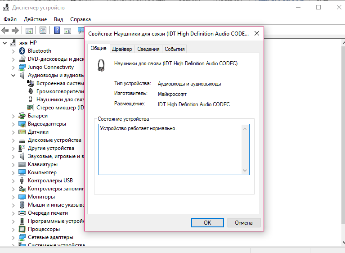Image resolution: width=345 pixels, height=253 pixels.
Task: Click the Клавиатуры keyboard icon
Action: [x=22, y=164]
